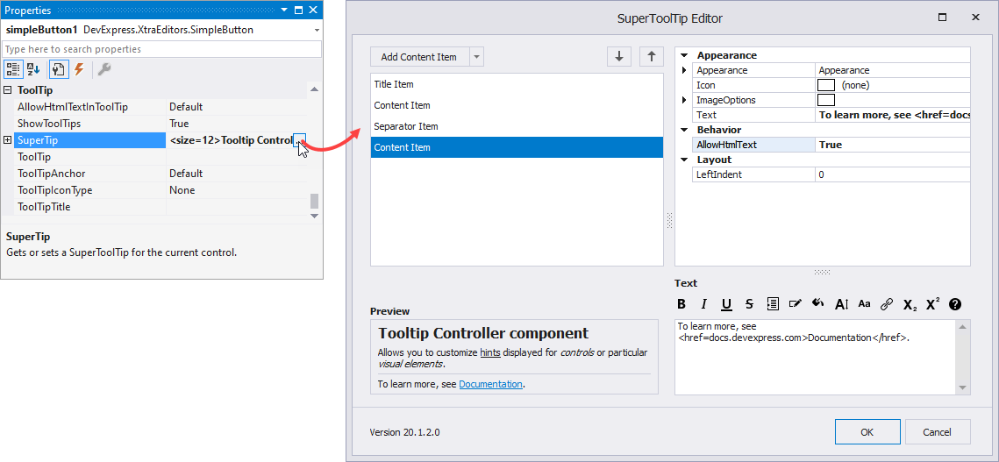Click the Text editor scrollbar up arrow
Image resolution: width=999 pixels, height=462 pixels.
[x=963, y=327]
